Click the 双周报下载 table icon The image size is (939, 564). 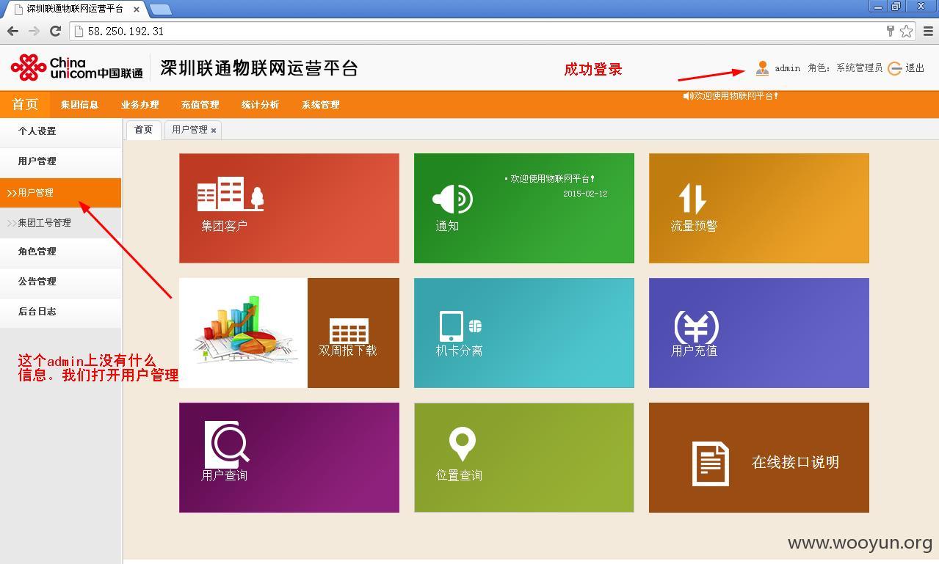point(349,330)
